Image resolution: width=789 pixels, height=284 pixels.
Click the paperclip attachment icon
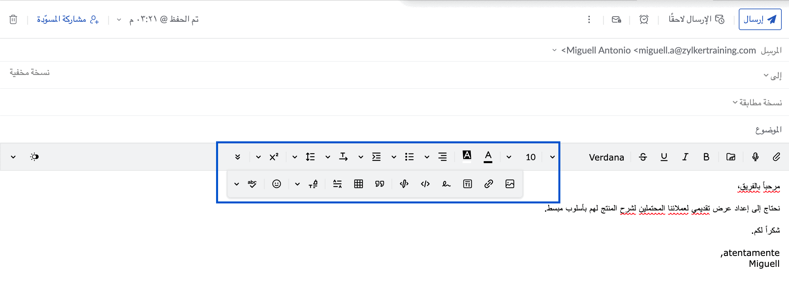tap(776, 157)
